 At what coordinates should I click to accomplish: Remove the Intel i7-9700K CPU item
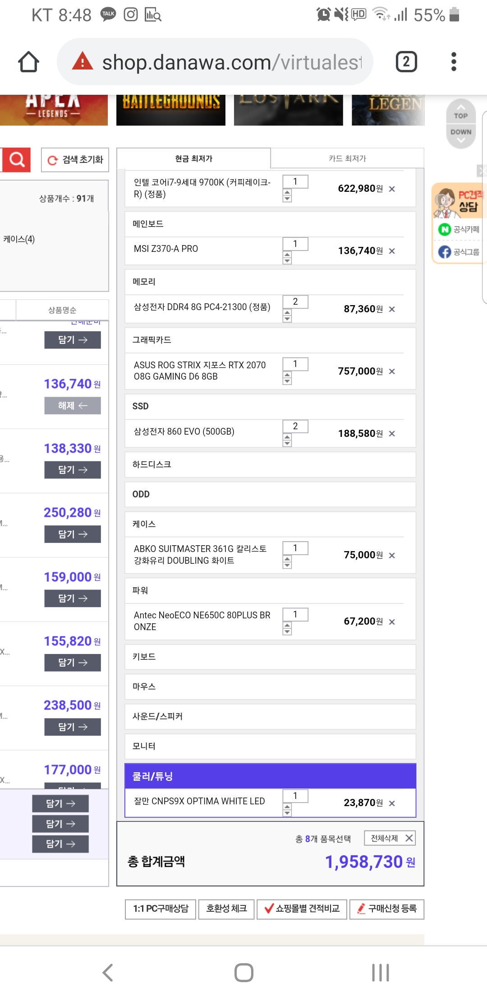[392, 189]
